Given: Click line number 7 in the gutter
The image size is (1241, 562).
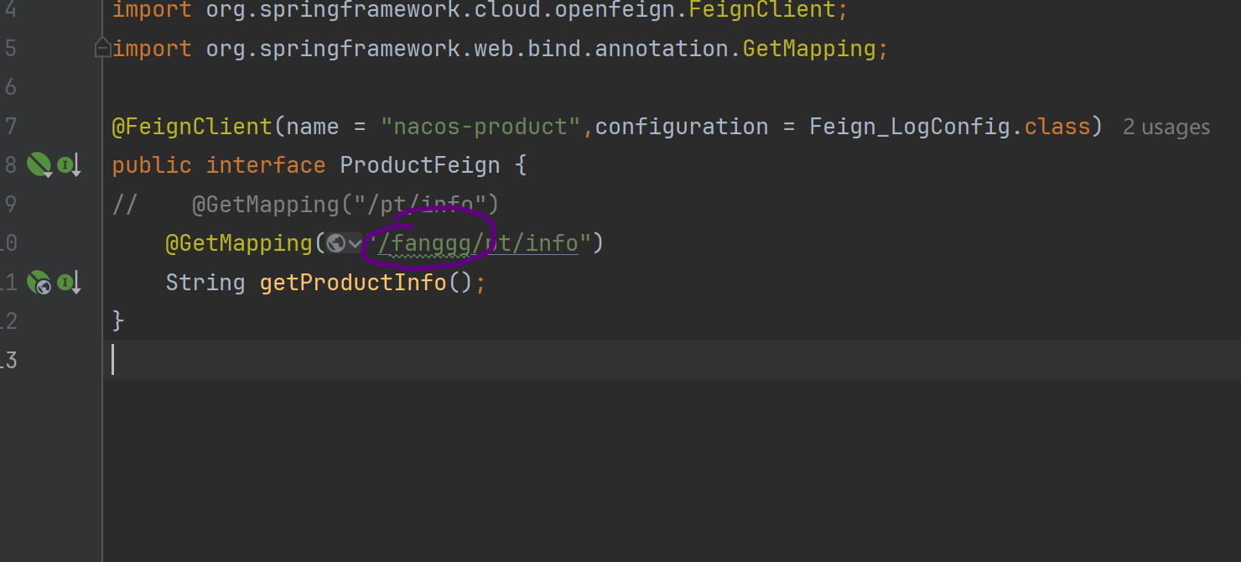Looking at the screenshot, I should (x=9, y=127).
